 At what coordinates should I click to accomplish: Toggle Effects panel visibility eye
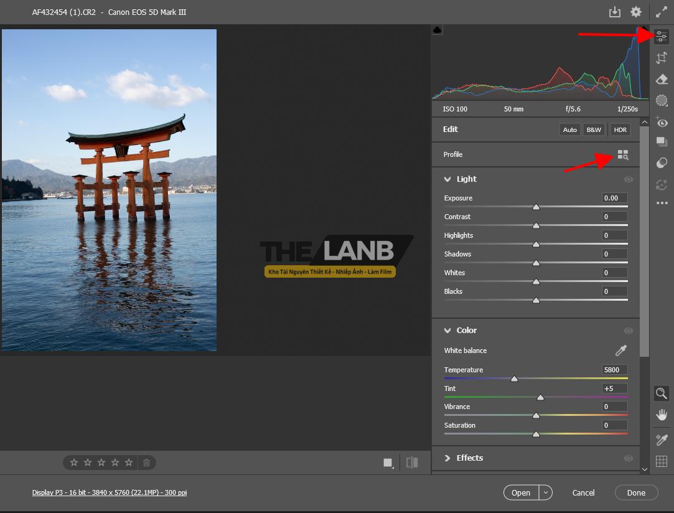[x=629, y=458]
